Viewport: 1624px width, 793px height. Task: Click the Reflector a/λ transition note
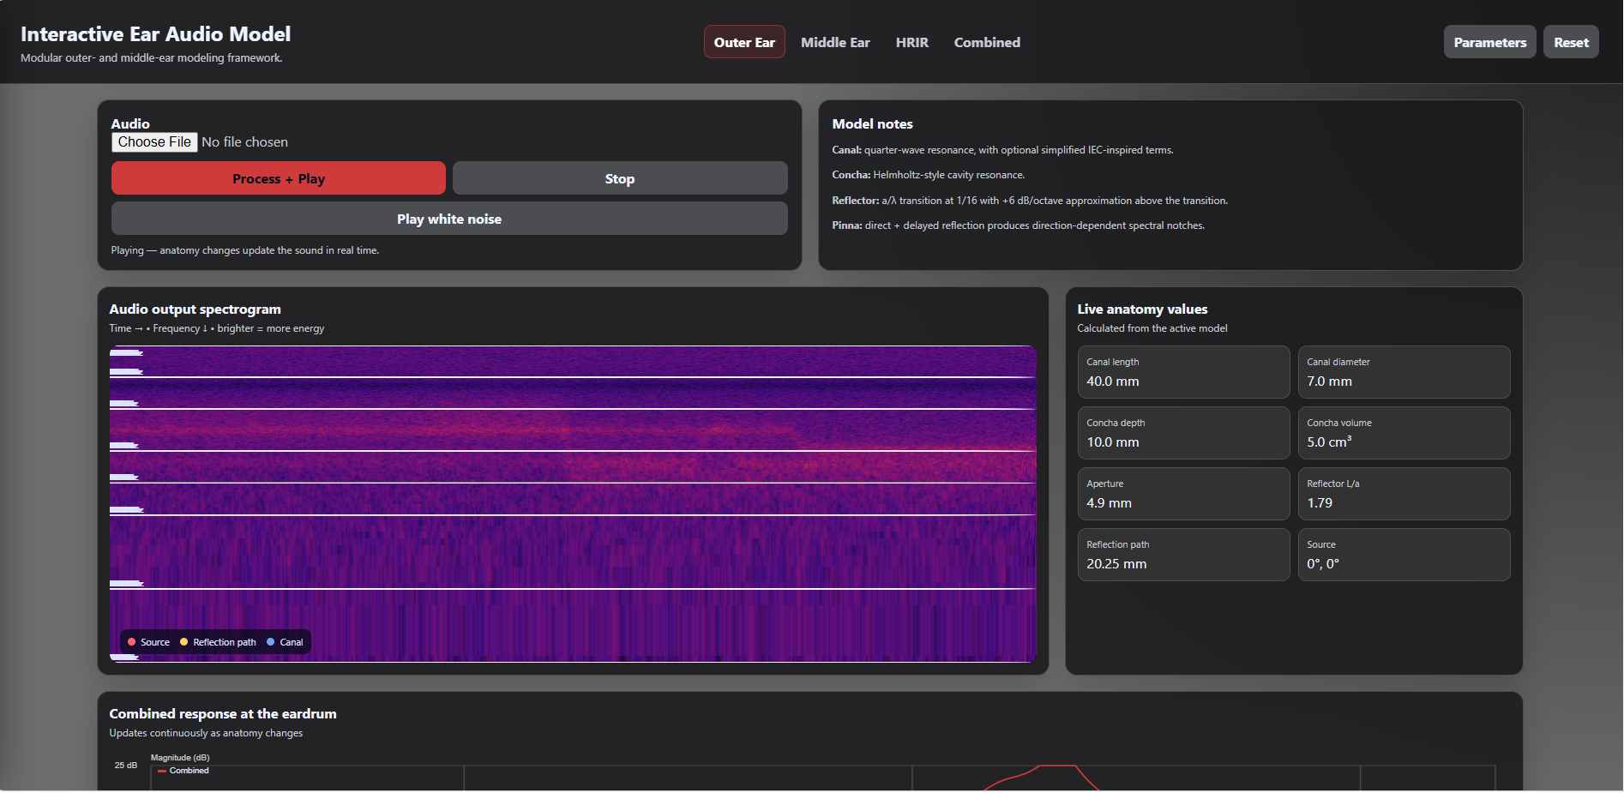click(1030, 201)
